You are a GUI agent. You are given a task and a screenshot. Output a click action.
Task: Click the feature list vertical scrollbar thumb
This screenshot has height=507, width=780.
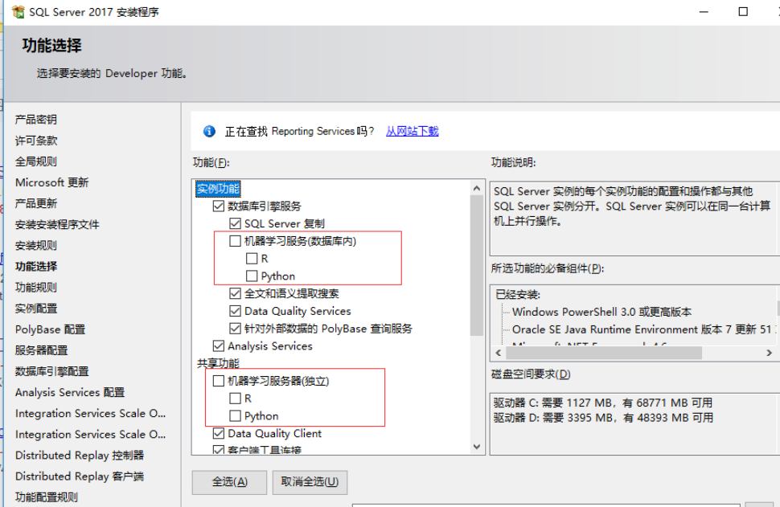[x=477, y=265]
